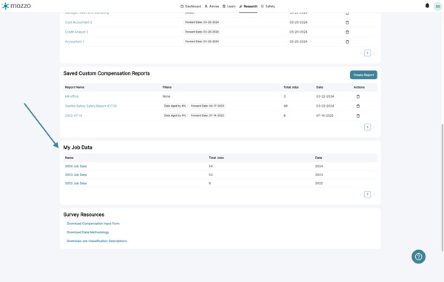Open the HR office report

tap(72, 96)
